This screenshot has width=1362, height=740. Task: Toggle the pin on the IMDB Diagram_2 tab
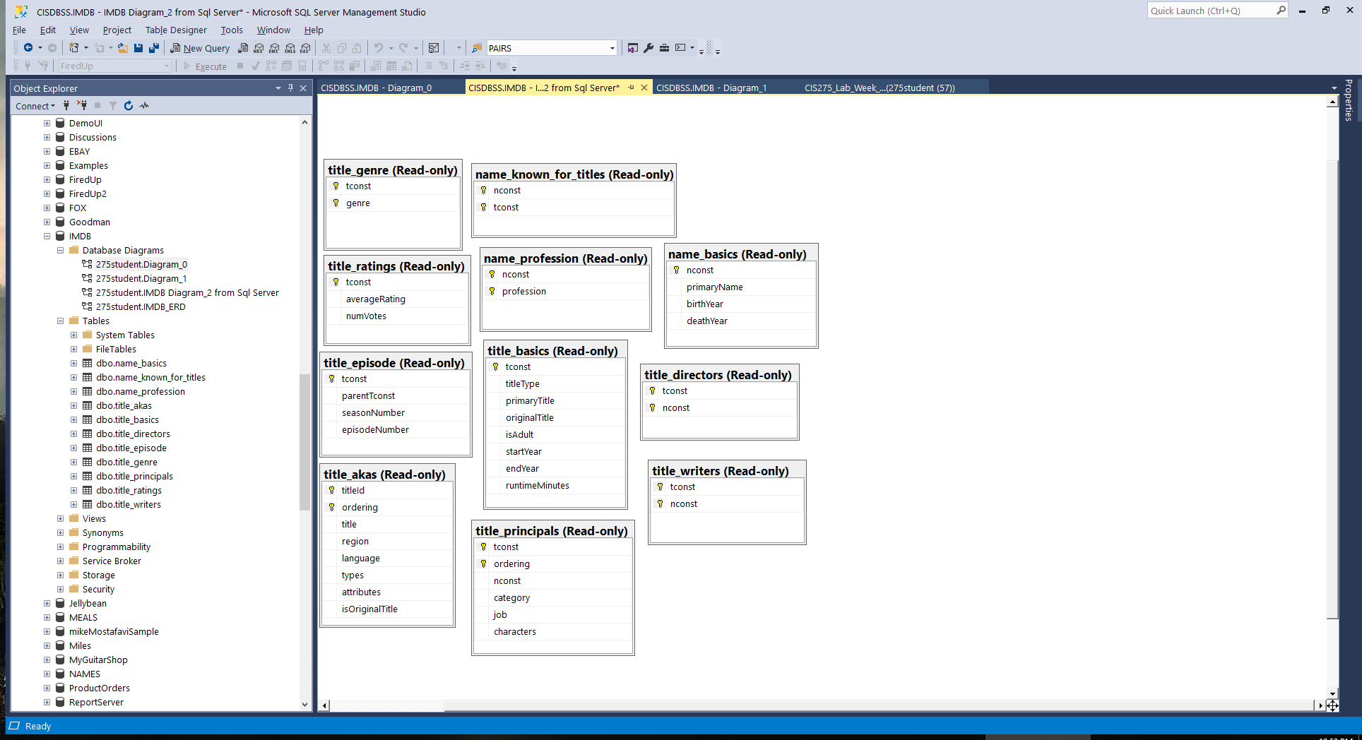pyautogui.click(x=631, y=88)
